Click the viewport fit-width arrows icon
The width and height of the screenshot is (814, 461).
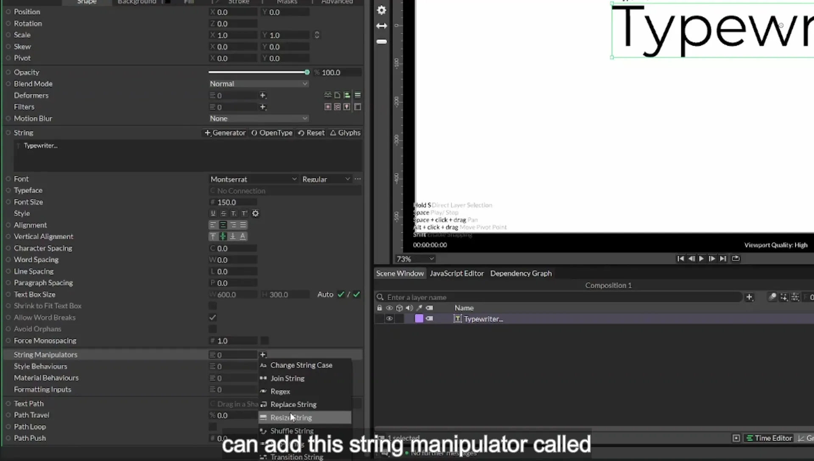click(x=382, y=26)
